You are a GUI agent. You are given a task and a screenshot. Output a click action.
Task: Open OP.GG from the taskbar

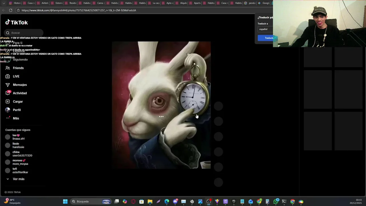[225, 201]
